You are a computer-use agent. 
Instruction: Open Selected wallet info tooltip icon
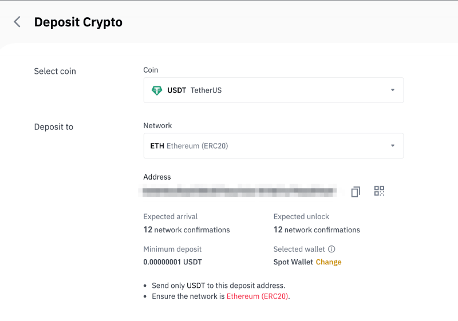pyautogui.click(x=331, y=249)
